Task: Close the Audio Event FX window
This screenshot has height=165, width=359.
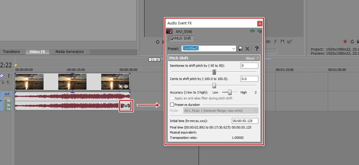Action: [260, 24]
